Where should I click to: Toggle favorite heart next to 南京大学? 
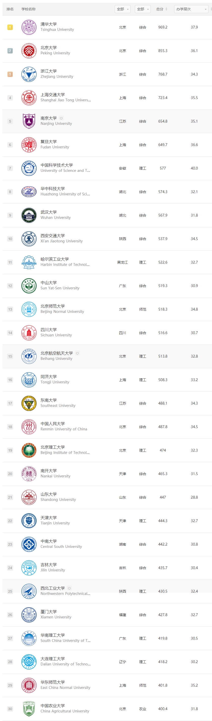pos(62,118)
